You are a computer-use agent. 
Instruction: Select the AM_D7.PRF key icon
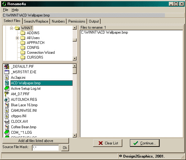pos(7,94)
